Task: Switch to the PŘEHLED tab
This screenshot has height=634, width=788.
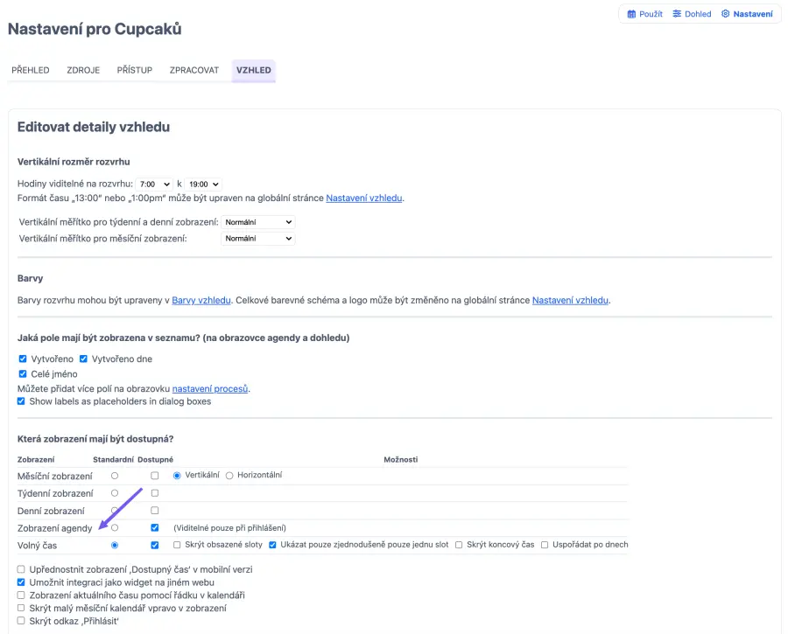Action: tap(31, 70)
